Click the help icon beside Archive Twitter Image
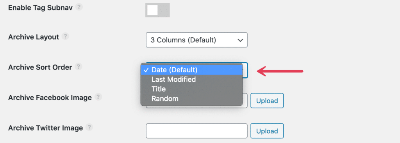Screen dimensions: 400x143 (89, 127)
